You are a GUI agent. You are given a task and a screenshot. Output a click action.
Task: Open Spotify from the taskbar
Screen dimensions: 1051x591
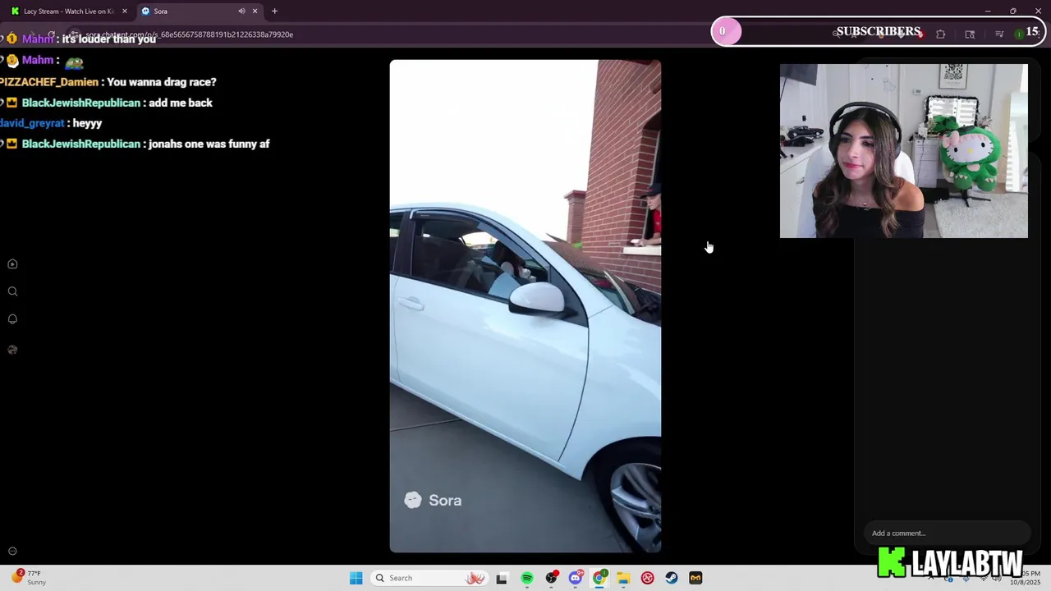click(527, 578)
